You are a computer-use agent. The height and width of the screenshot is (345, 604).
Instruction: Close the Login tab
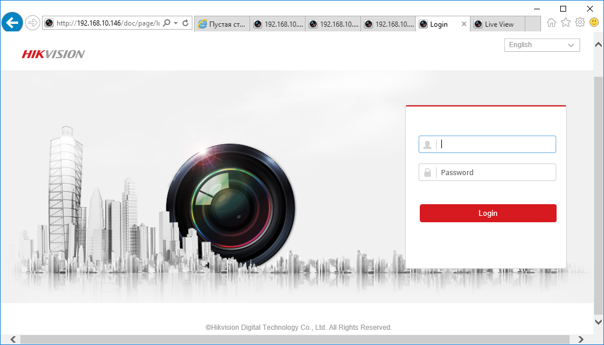point(464,24)
